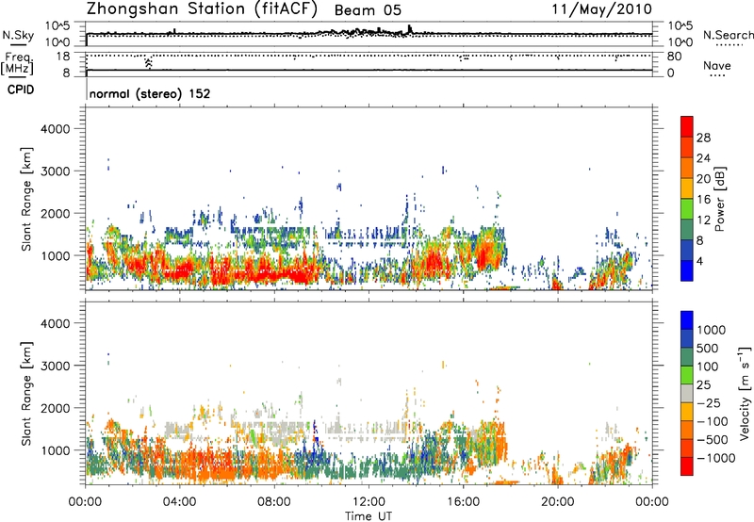This screenshot has height=522, width=754.
Task: Click the '80' label on the Nave axis
Action: (x=674, y=57)
